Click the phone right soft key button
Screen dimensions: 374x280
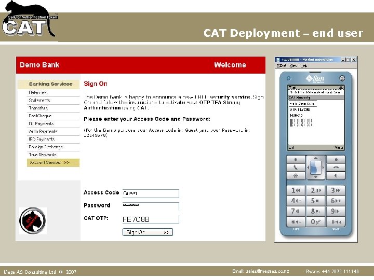click(x=336, y=159)
